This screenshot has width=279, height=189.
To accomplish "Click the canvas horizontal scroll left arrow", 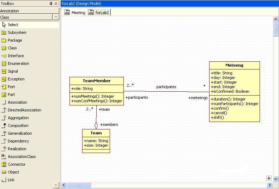I will [64, 185].
